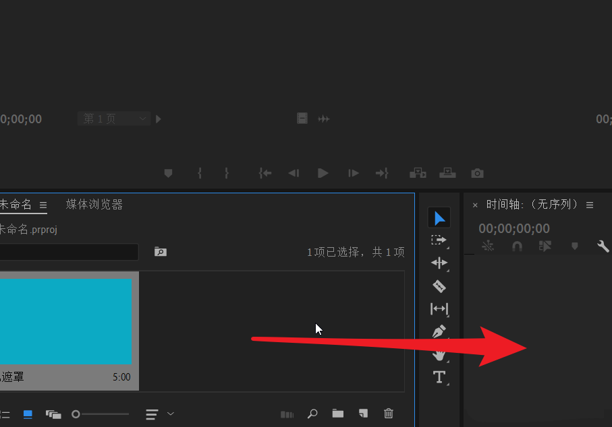Enable snapping with the magnet icon

(x=517, y=246)
